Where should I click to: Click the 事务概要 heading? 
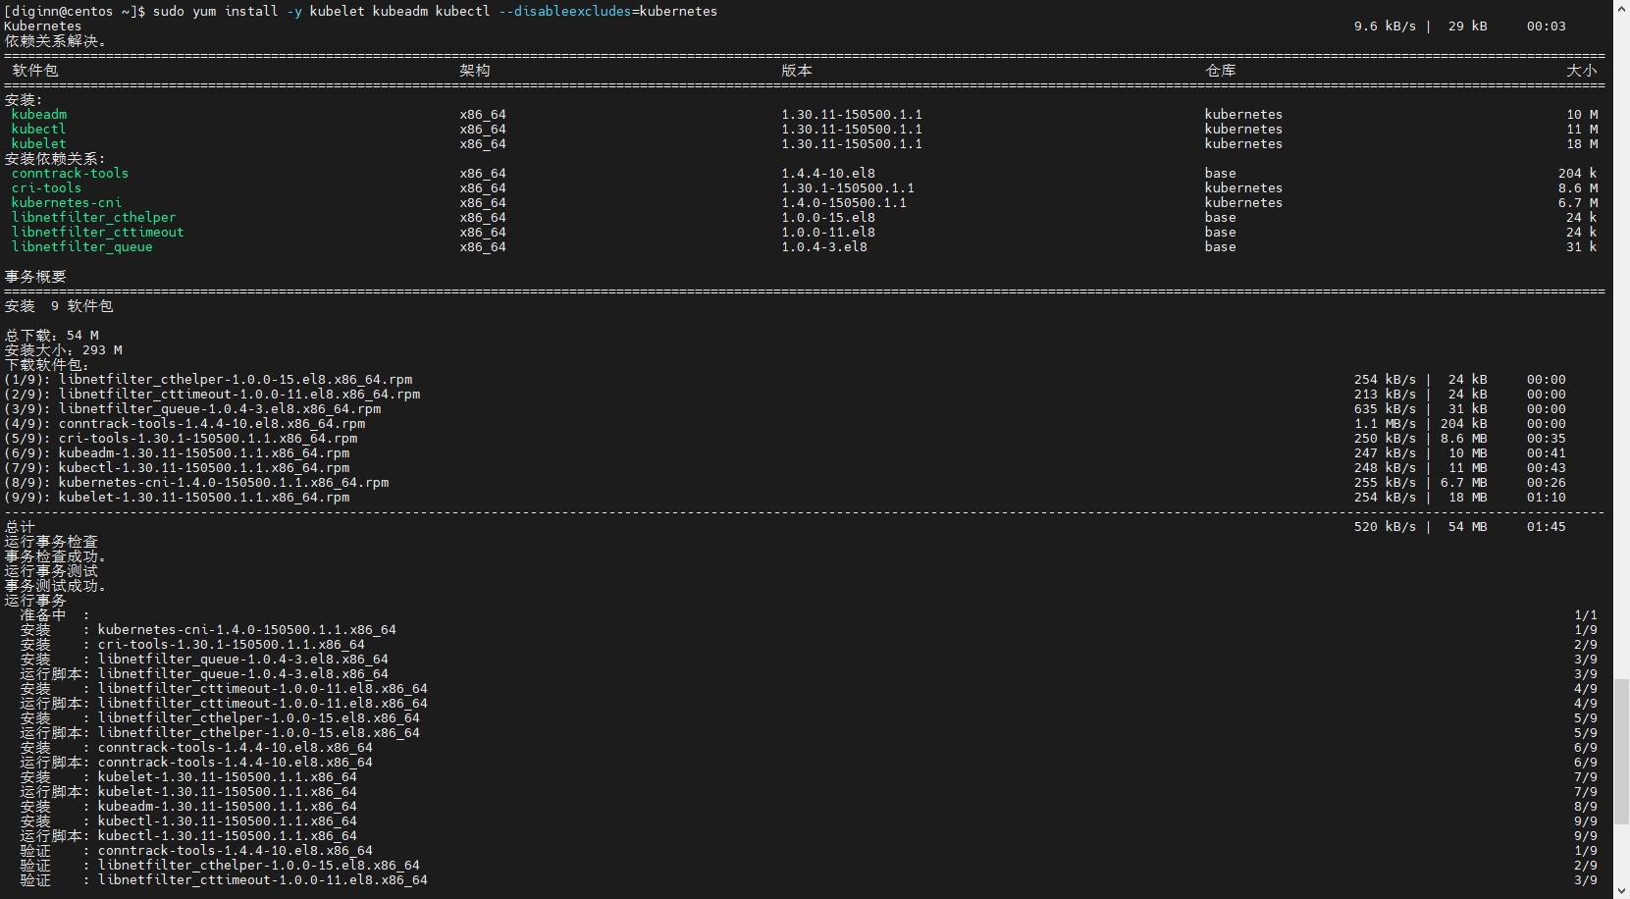35,277
